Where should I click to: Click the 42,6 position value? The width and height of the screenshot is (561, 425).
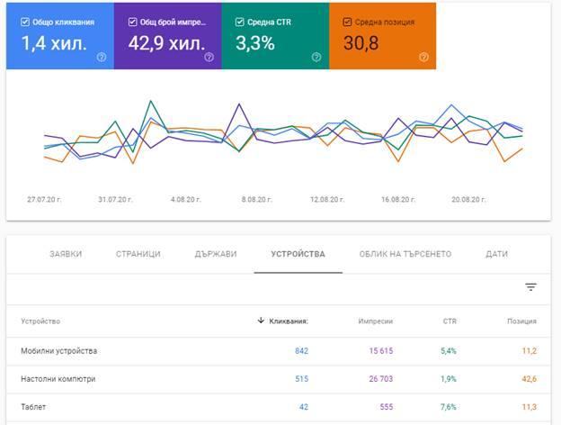click(530, 379)
